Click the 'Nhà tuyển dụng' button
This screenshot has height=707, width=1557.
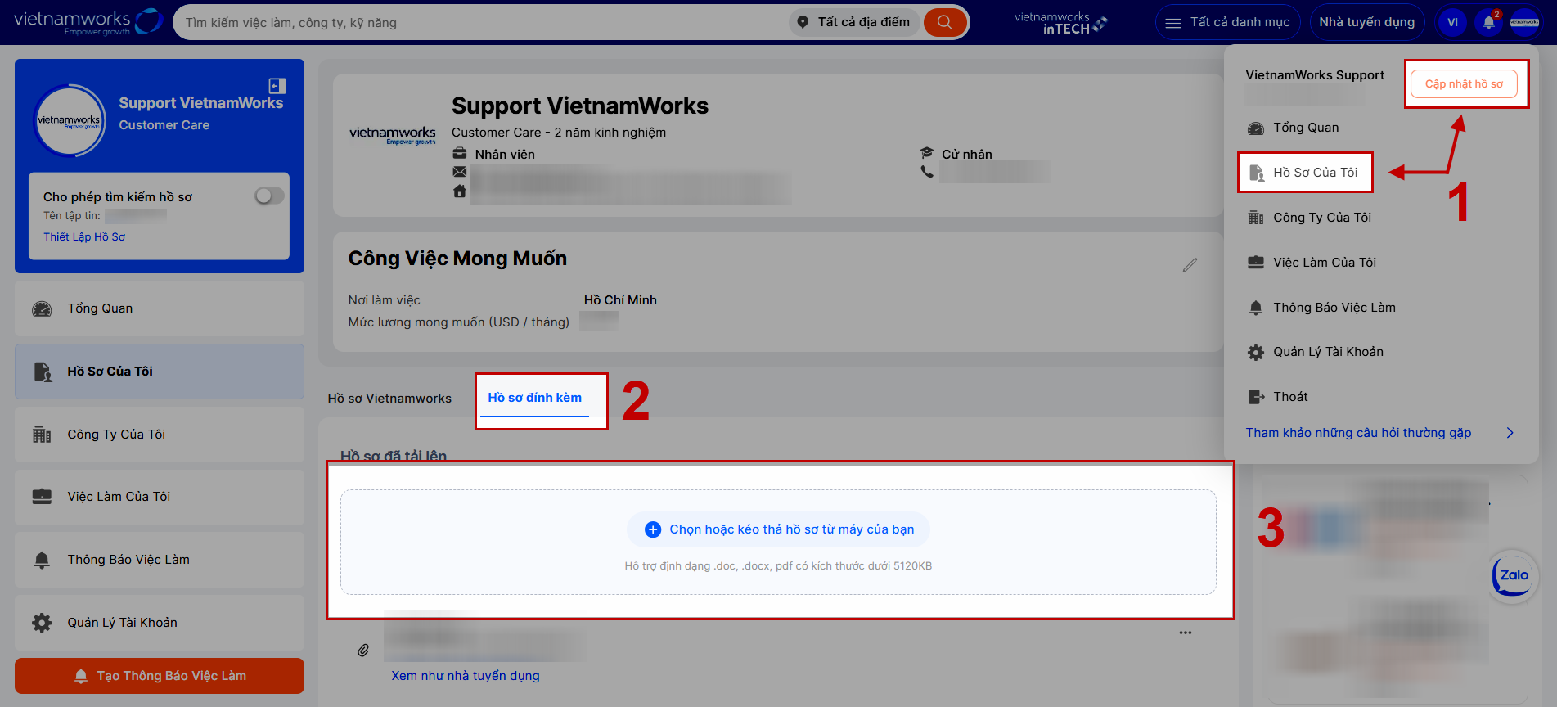tap(1366, 22)
